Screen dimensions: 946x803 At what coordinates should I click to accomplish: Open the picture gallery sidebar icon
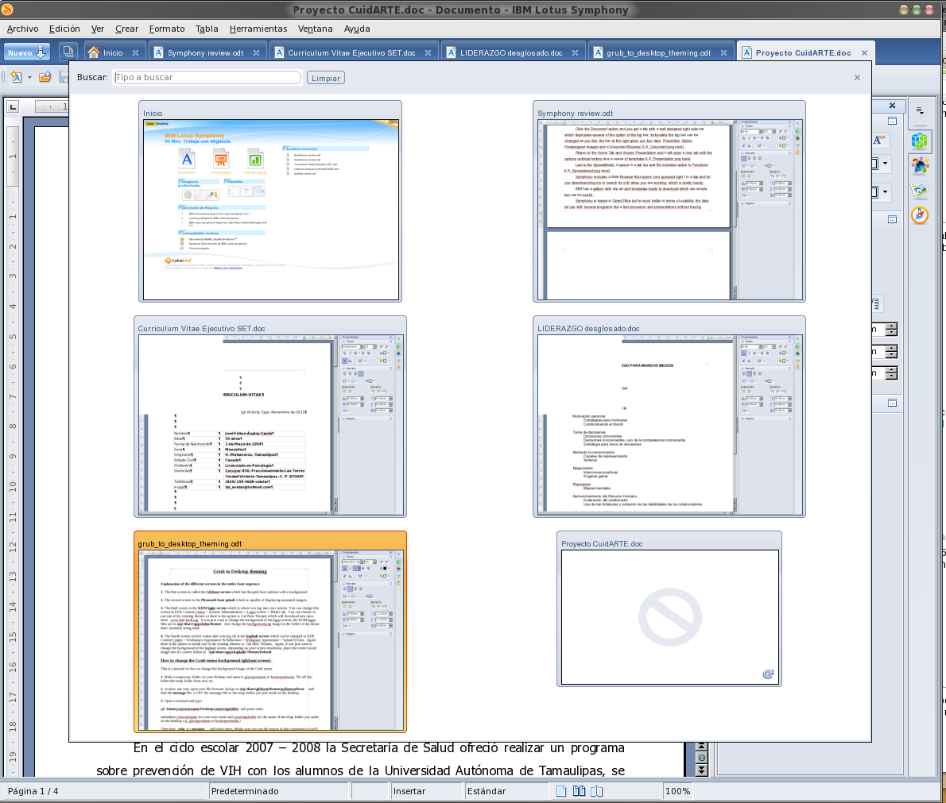[x=920, y=191]
